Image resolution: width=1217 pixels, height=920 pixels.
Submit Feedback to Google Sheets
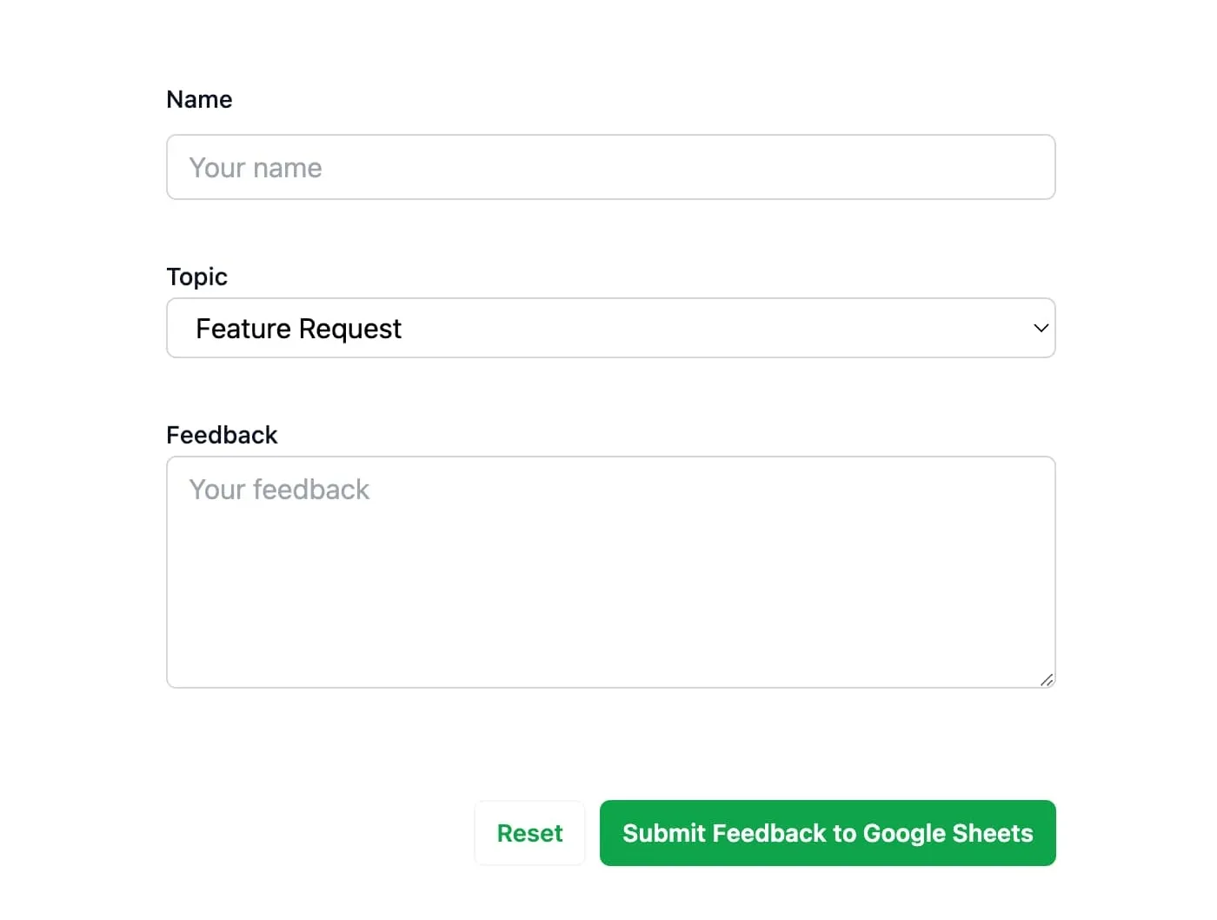827,833
